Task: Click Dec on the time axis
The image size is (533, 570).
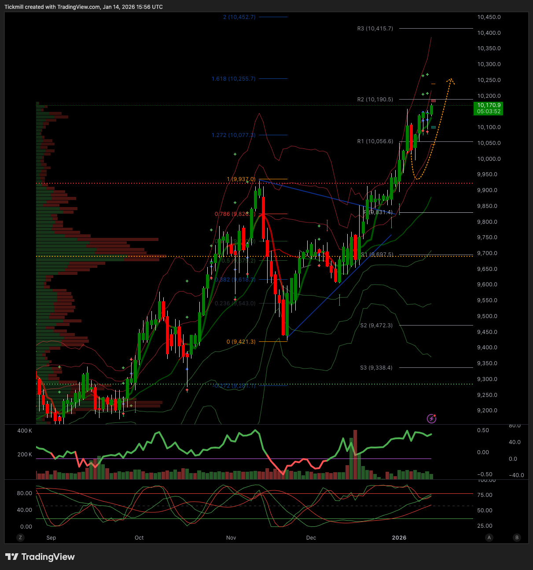Action: click(x=311, y=537)
